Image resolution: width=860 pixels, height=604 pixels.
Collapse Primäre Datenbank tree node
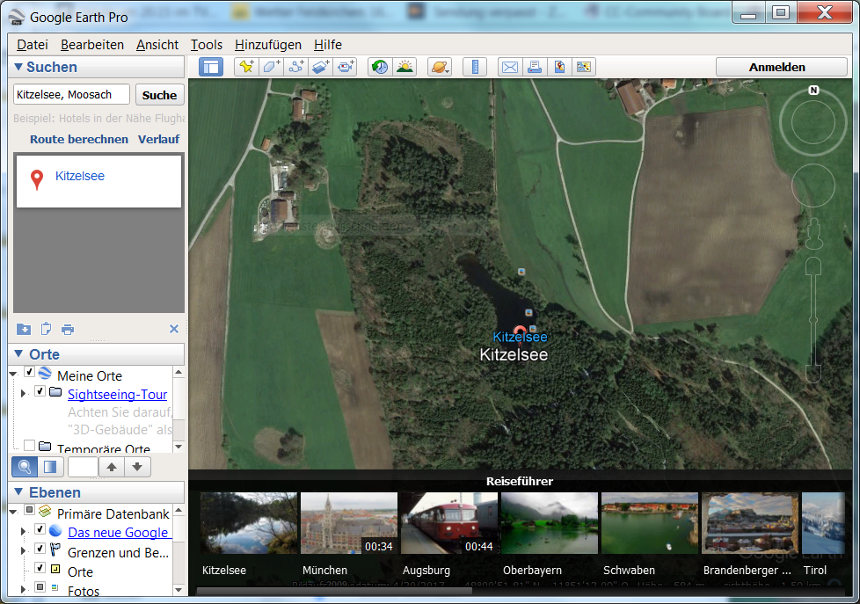tap(13, 513)
